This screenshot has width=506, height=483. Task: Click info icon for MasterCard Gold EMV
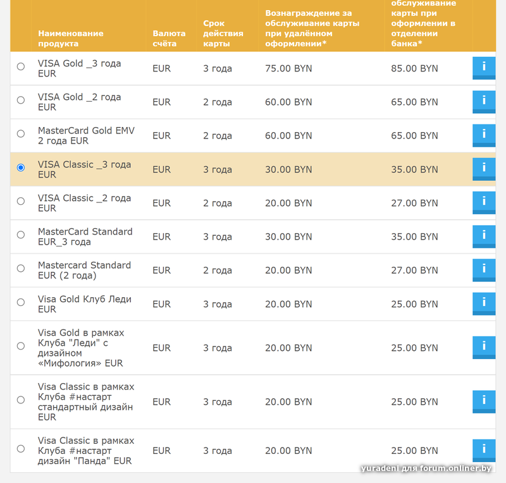(484, 135)
